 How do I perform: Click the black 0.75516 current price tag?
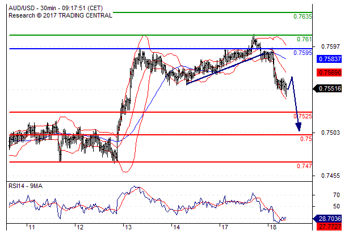[328, 88]
